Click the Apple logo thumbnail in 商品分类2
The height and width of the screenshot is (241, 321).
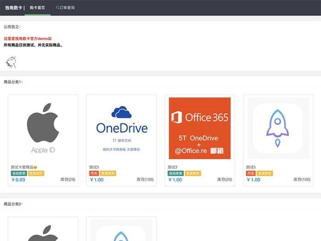click(43, 232)
